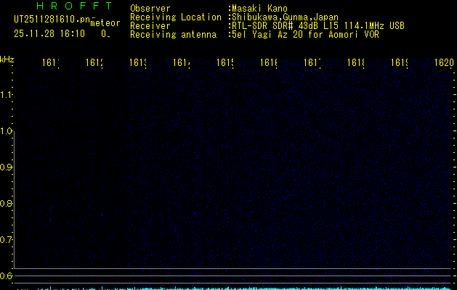Click the 1612 time marker
This screenshot has height=290, width=457.
pos(94,62)
